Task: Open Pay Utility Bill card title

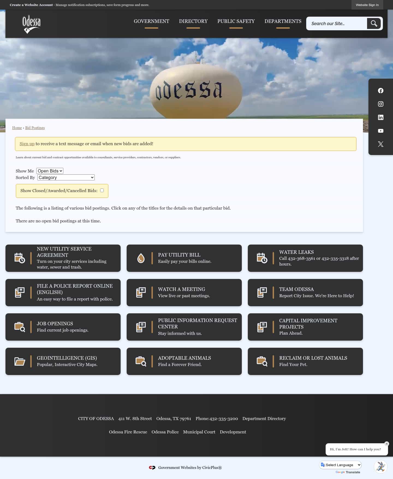Action: coord(179,255)
